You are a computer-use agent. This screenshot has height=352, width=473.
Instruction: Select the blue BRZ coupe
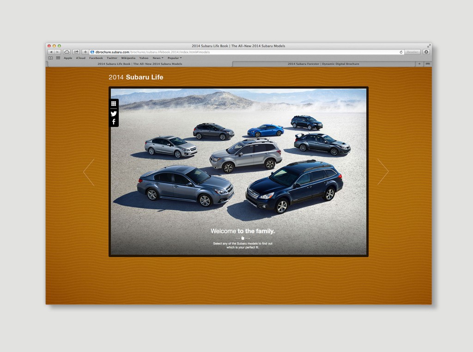(266, 131)
